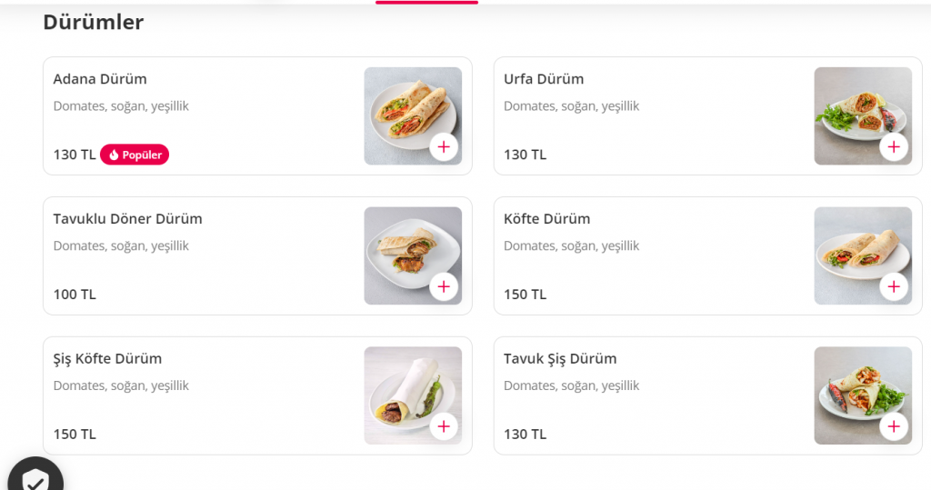931x490 pixels.
Task: Add Tavuk Şiş Dürüm with plus icon
Action: point(894,426)
